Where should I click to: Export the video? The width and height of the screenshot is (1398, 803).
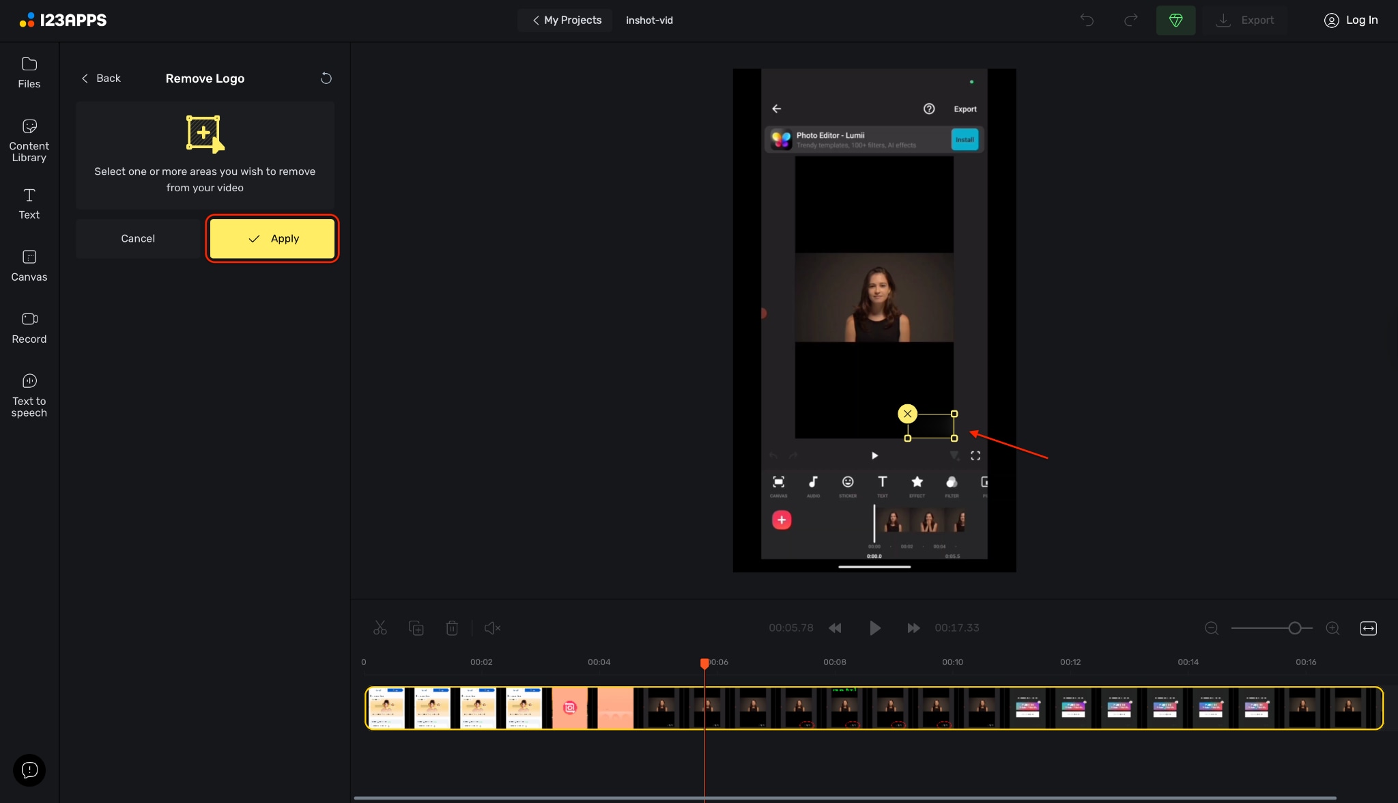click(1246, 20)
